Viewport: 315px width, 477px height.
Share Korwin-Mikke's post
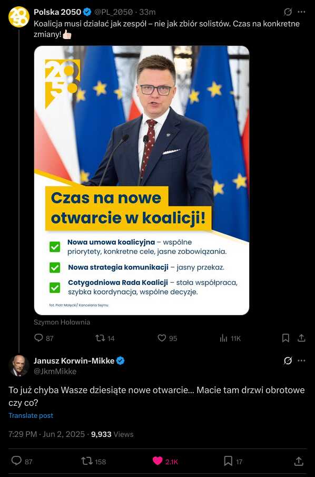coord(299,461)
